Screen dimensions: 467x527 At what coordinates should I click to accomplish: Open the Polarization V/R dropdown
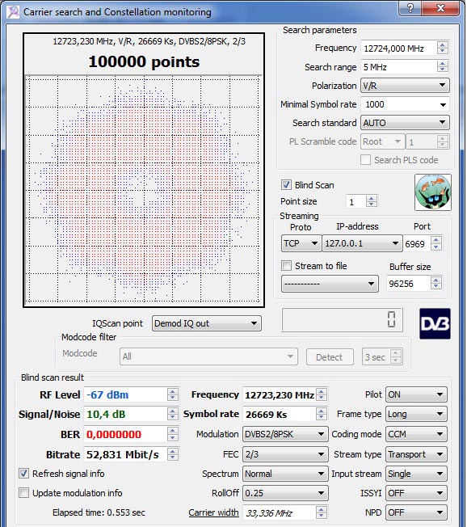coord(405,86)
